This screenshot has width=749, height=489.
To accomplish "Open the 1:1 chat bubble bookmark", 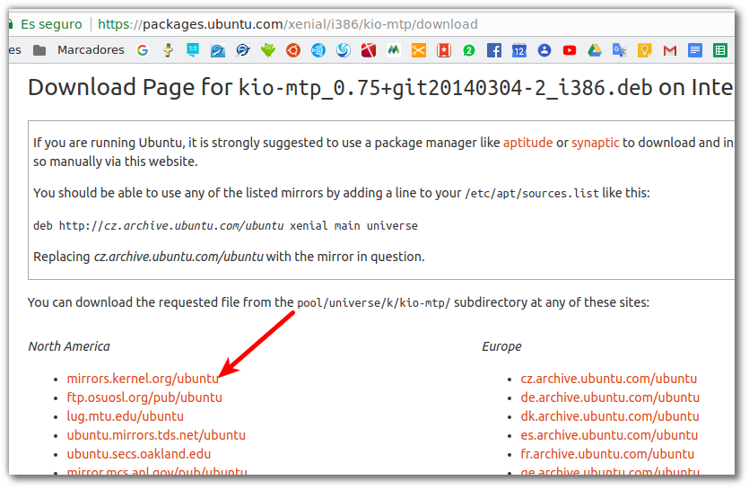I will (x=193, y=50).
